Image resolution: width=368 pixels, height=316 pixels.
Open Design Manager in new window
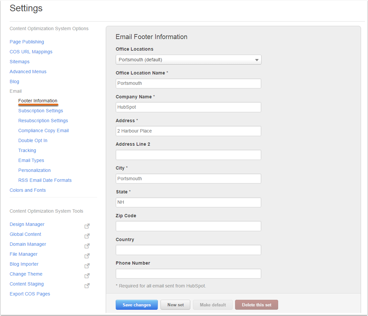(87, 226)
